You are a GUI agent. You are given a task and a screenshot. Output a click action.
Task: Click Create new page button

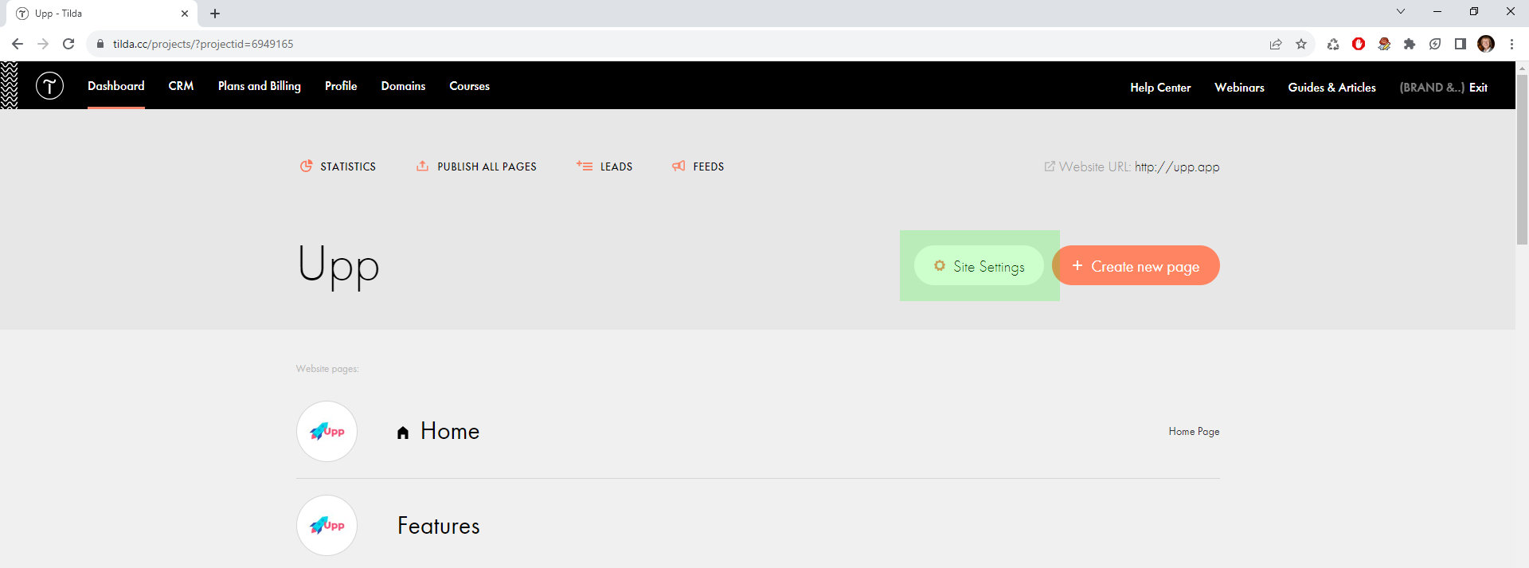(x=1136, y=265)
